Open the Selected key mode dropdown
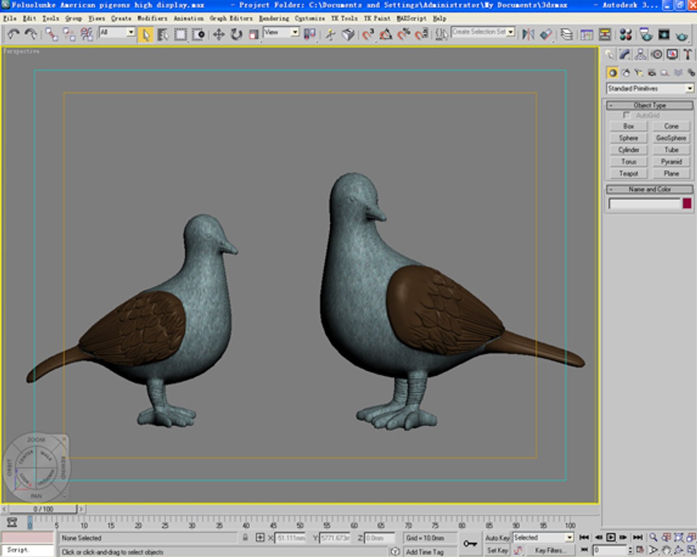Image resolution: width=697 pixels, height=557 pixels. tap(543, 537)
